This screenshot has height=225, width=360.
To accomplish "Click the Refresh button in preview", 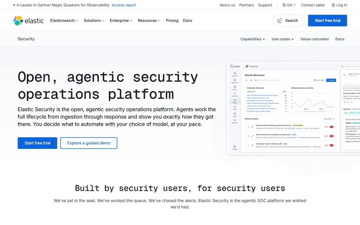I will (331, 80).
